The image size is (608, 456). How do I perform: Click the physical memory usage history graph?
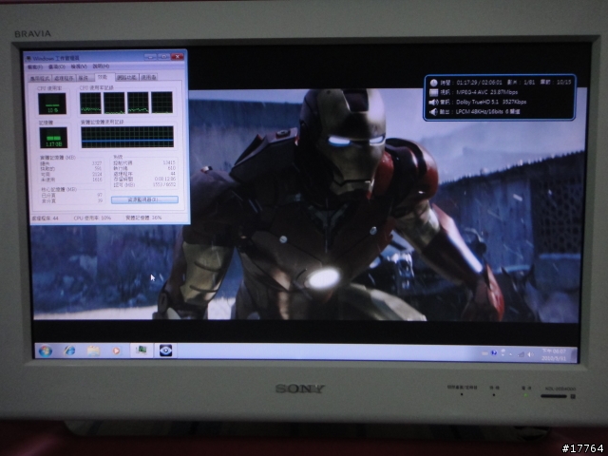[x=127, y=137]
